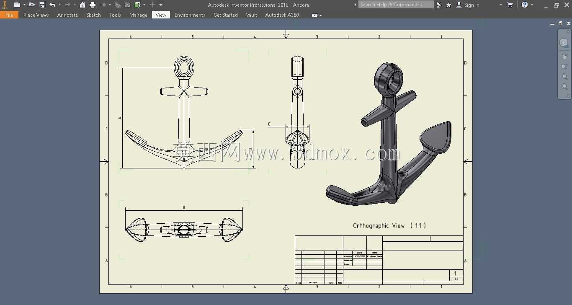Open the Autodesk shopping cart icon
Screen dimensions: 572x305
510,5
